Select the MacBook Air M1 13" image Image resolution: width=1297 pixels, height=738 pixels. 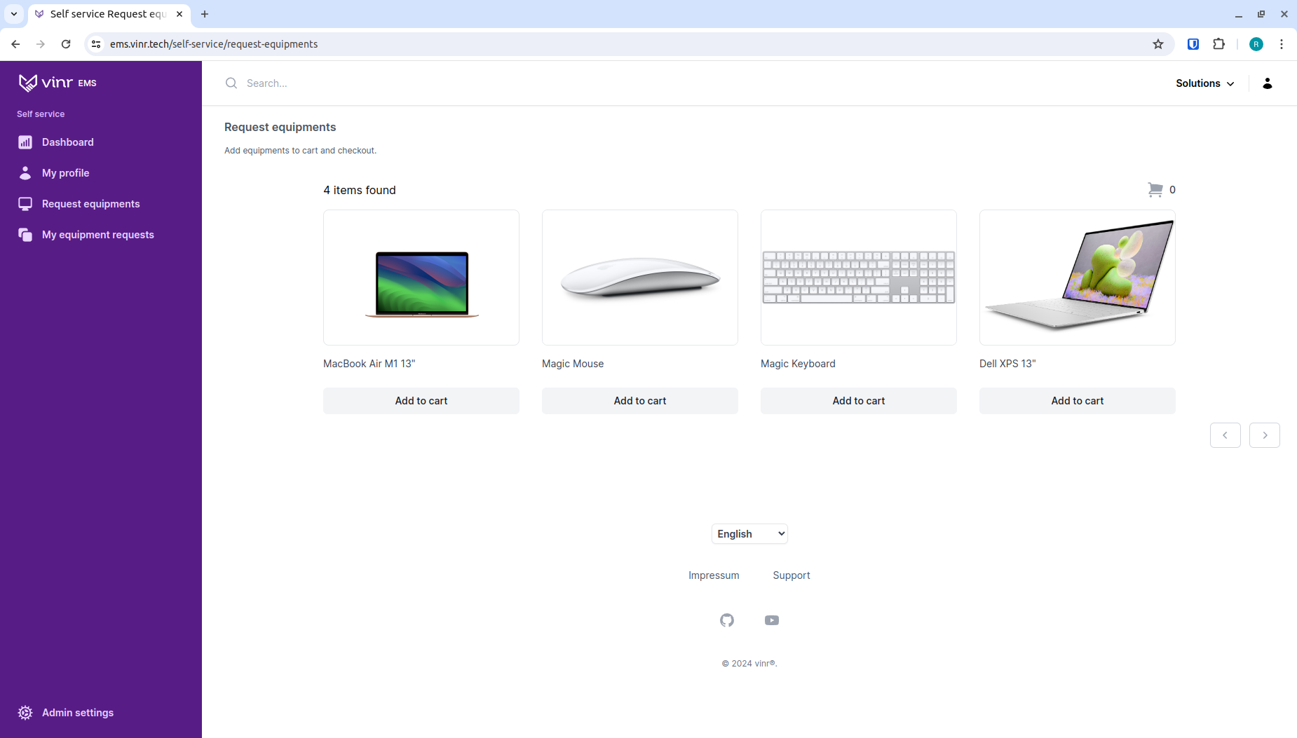(x=421, y=278)
